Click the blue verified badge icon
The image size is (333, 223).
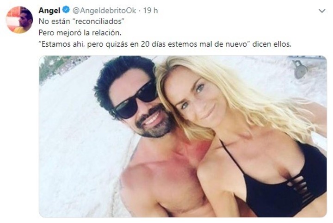66,10
